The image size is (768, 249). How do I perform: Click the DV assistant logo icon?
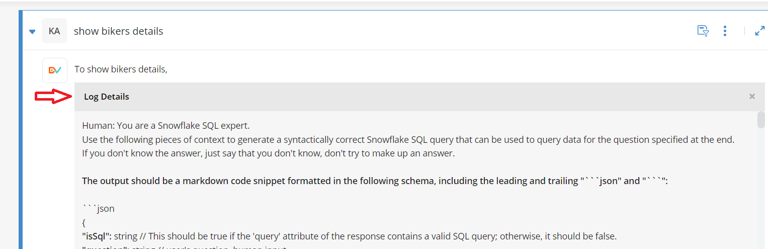coord(55,70)
